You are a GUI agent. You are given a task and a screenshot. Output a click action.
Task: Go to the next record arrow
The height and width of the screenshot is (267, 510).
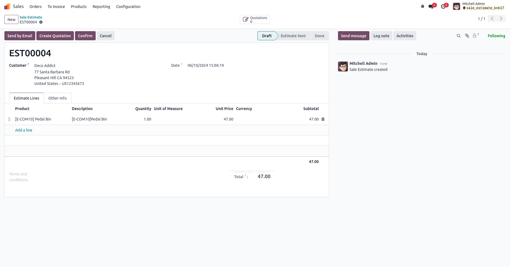click(x=501, y=18)
